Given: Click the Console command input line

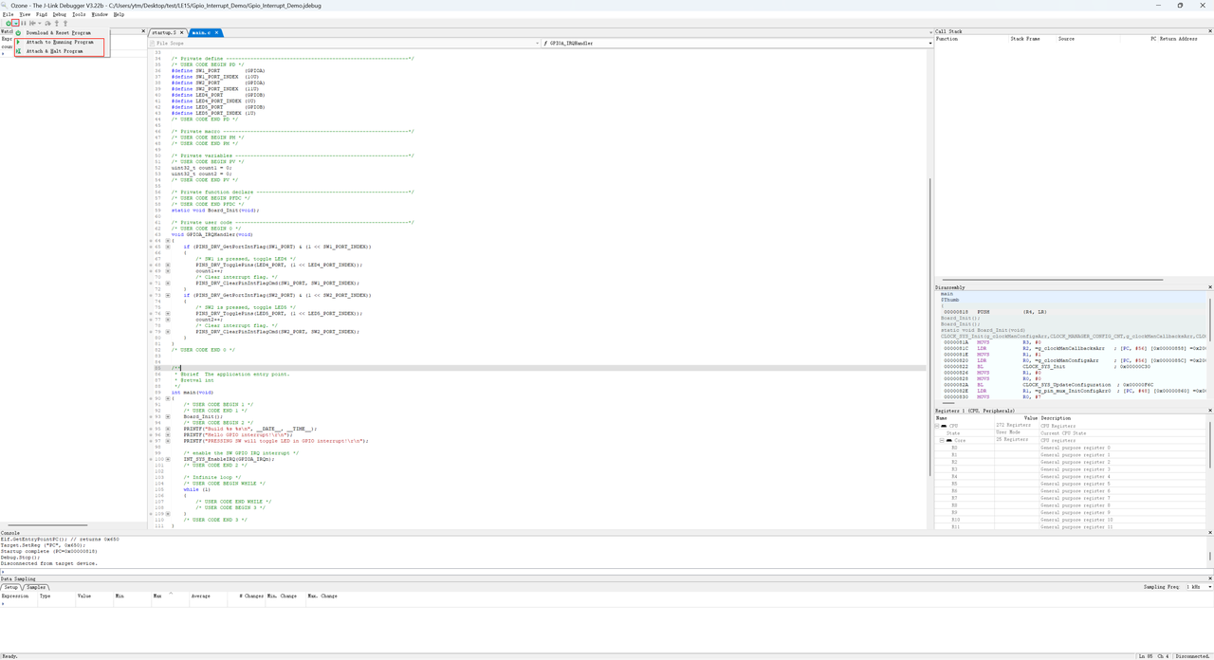Looking at the screenshot, I should coord(607,571).
